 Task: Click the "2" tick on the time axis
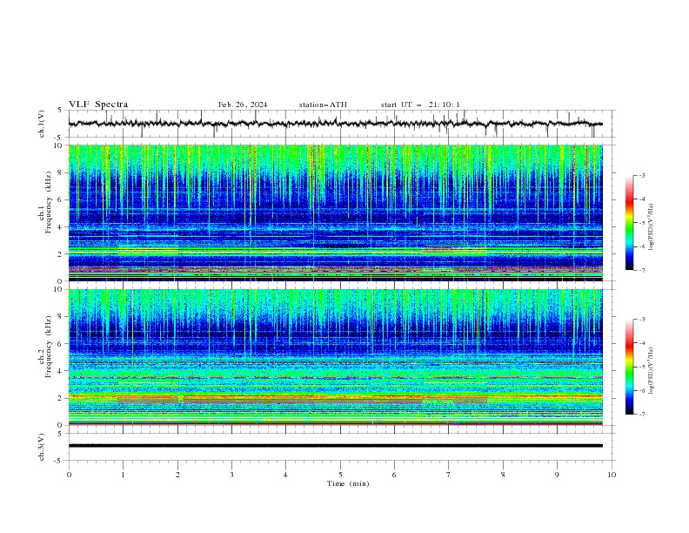pyautogui.click(x=177, y=475)
